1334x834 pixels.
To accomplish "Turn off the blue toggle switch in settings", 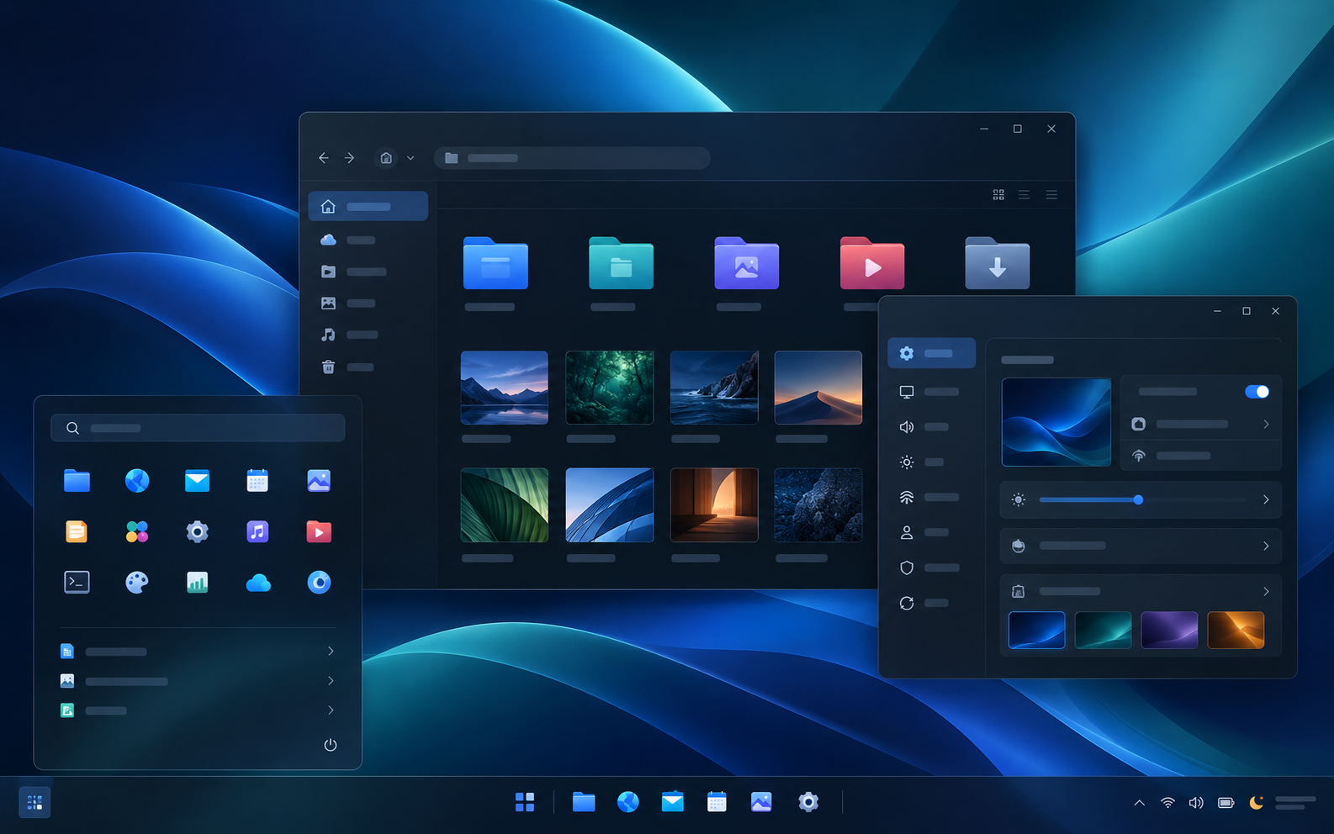I will click(1257, 392).
